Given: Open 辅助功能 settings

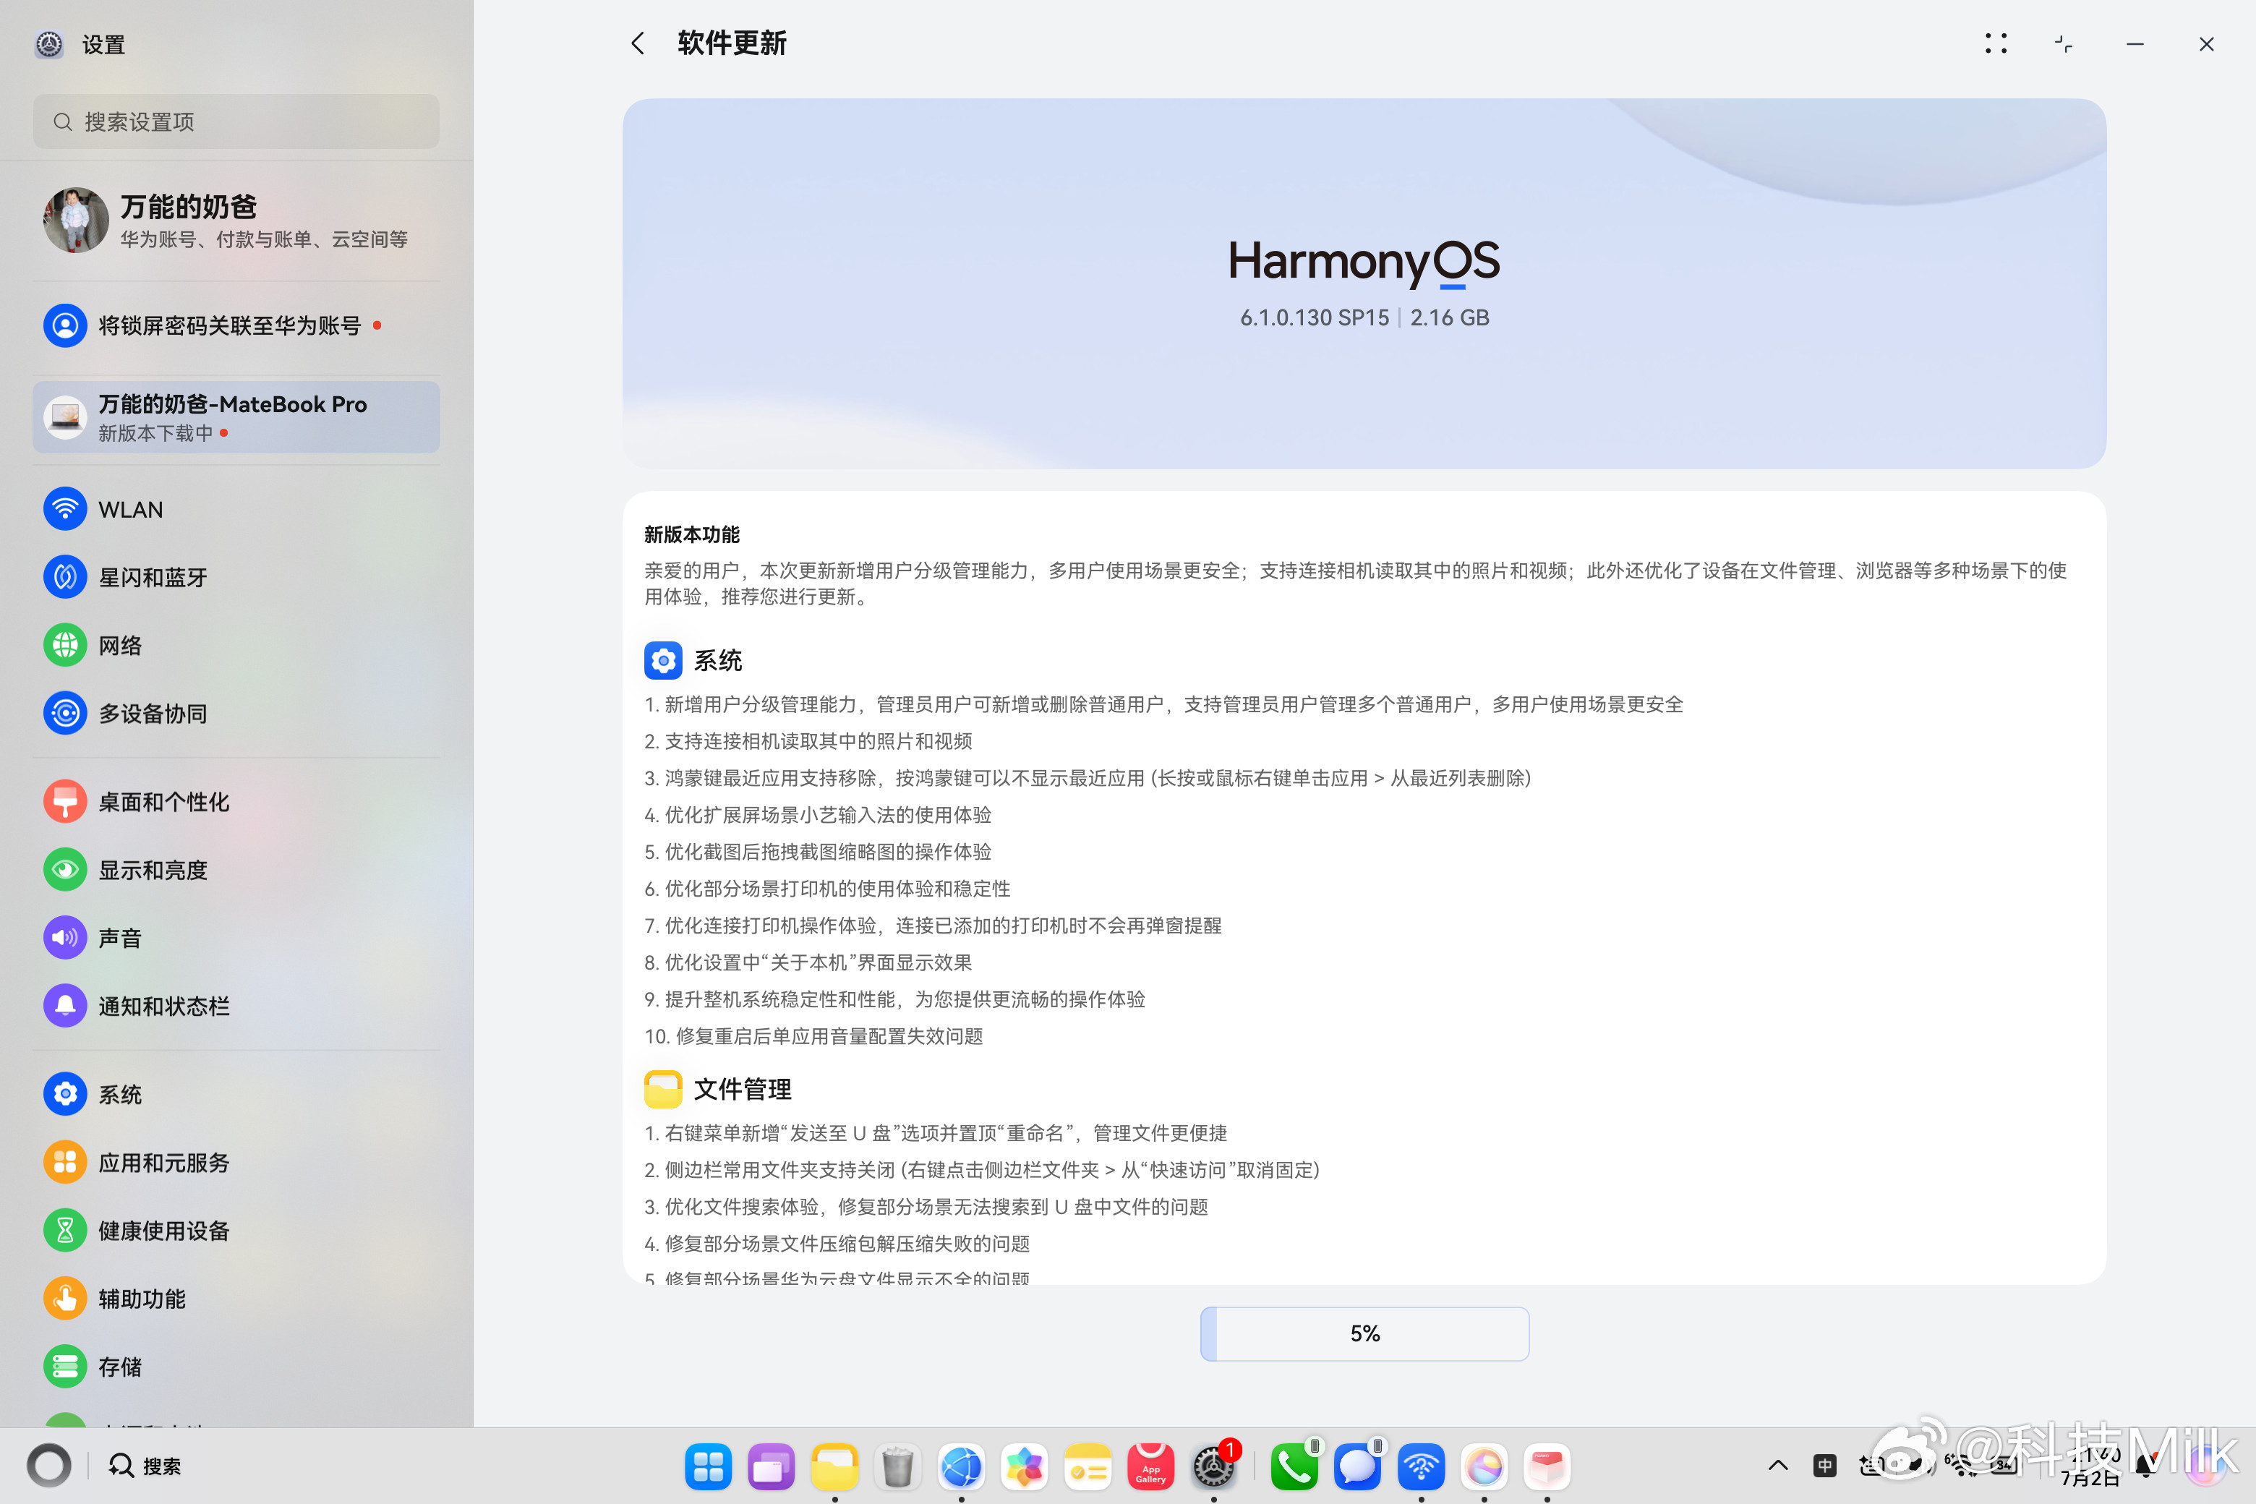Looking at the screenshot, I should (237, 1299).
